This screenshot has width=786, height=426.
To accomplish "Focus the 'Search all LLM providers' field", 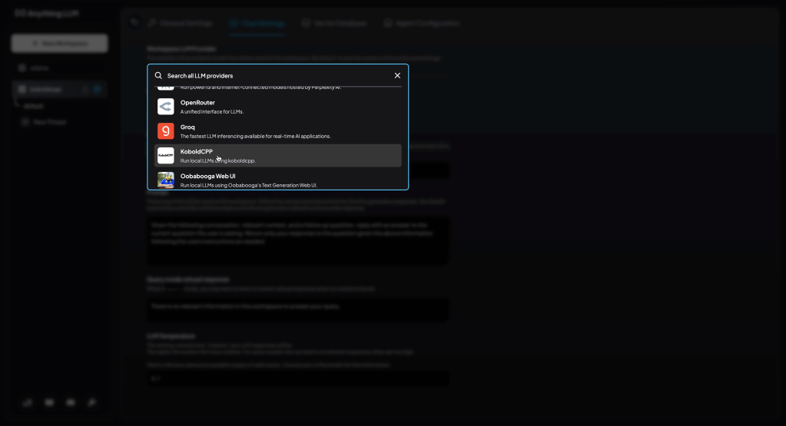I will point(277,75).
